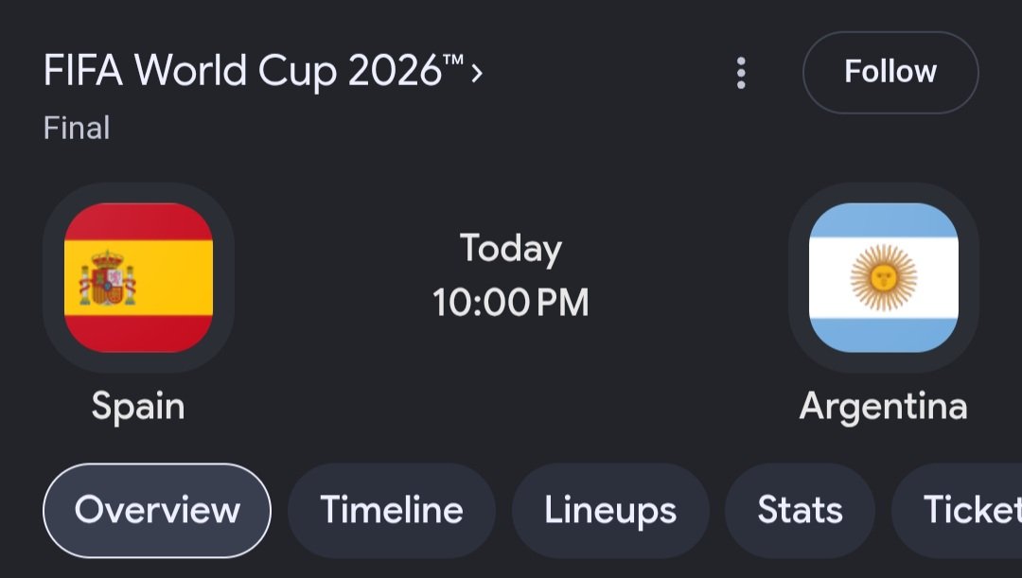Go to the partially visible Tickets tab
This screenshot has width=1022, height=578.
(957, 510)
